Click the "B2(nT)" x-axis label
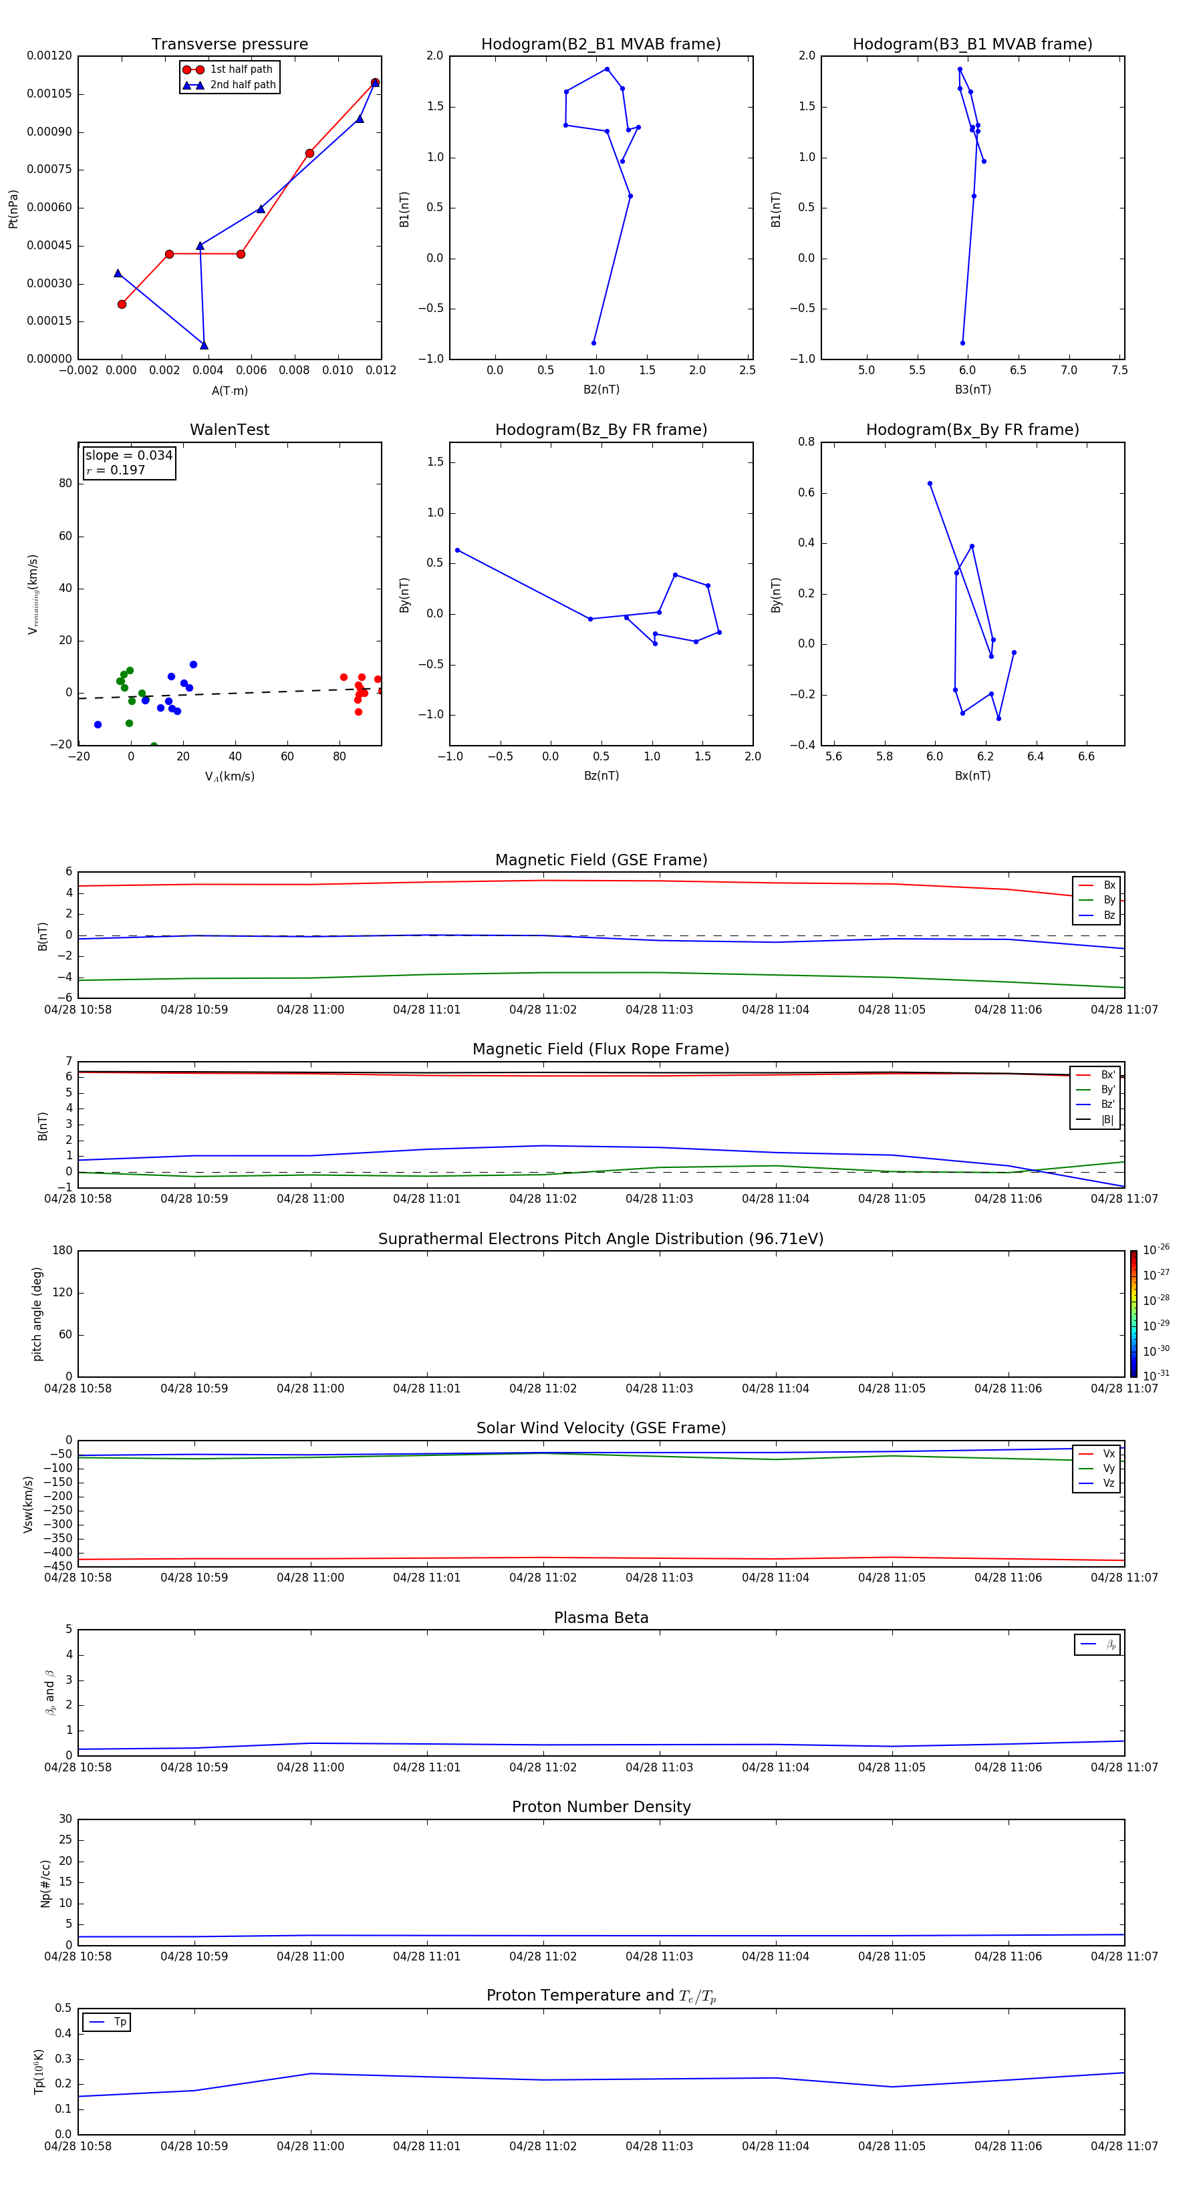 (x=601, y=390)
